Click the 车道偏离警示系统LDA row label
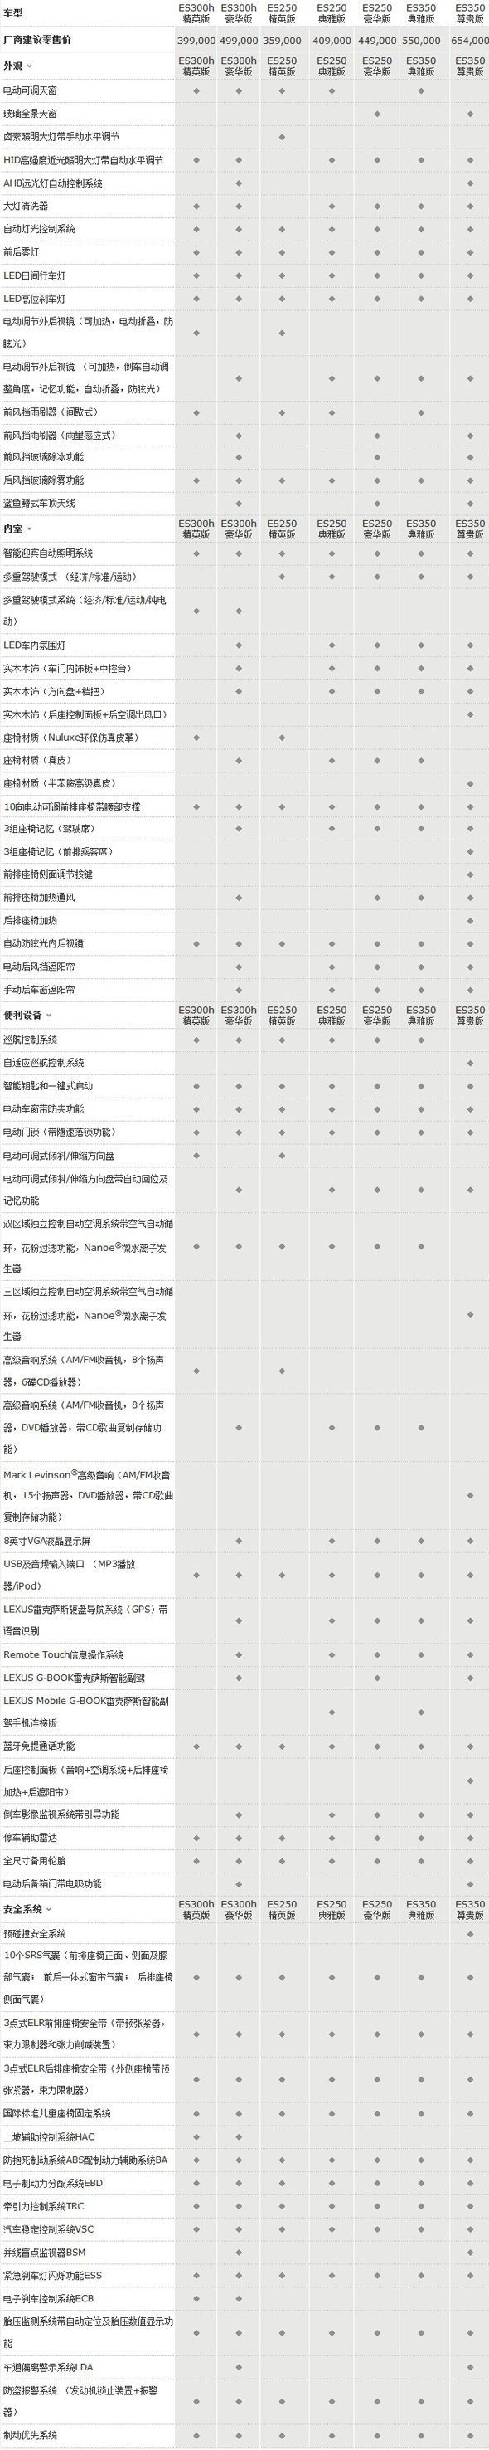Viewport: 489px width, 2450px height. point(48,2367)
